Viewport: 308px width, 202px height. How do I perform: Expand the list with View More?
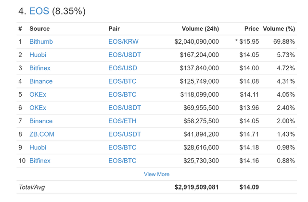click(156, 174)
